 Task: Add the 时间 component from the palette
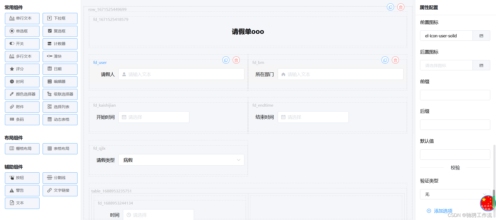pos(22,82)
